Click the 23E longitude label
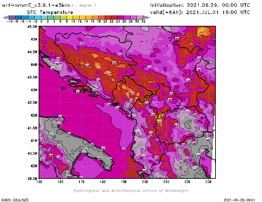The image size is (262, 202). click(x=209, y=182)
